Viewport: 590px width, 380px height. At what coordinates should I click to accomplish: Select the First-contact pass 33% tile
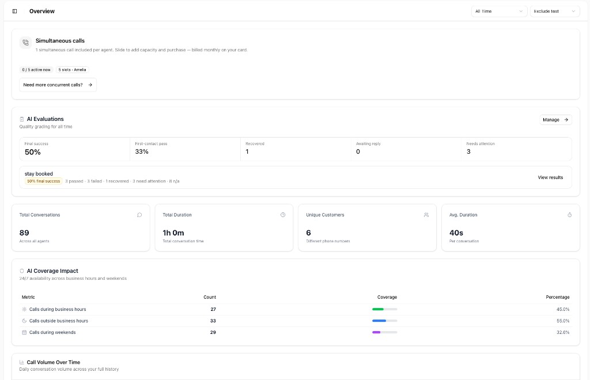185,149
